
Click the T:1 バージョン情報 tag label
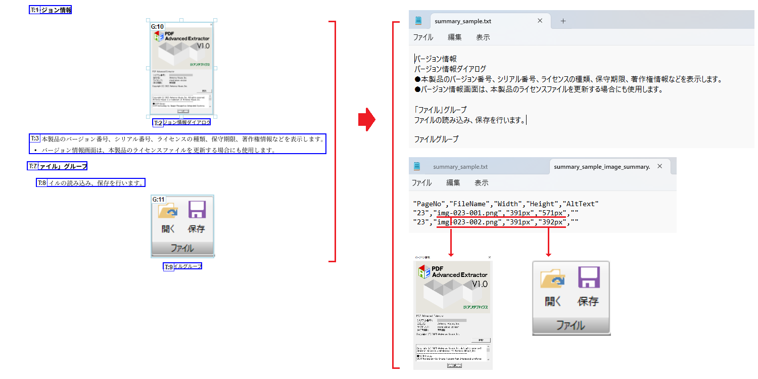(x=50, y=9)
